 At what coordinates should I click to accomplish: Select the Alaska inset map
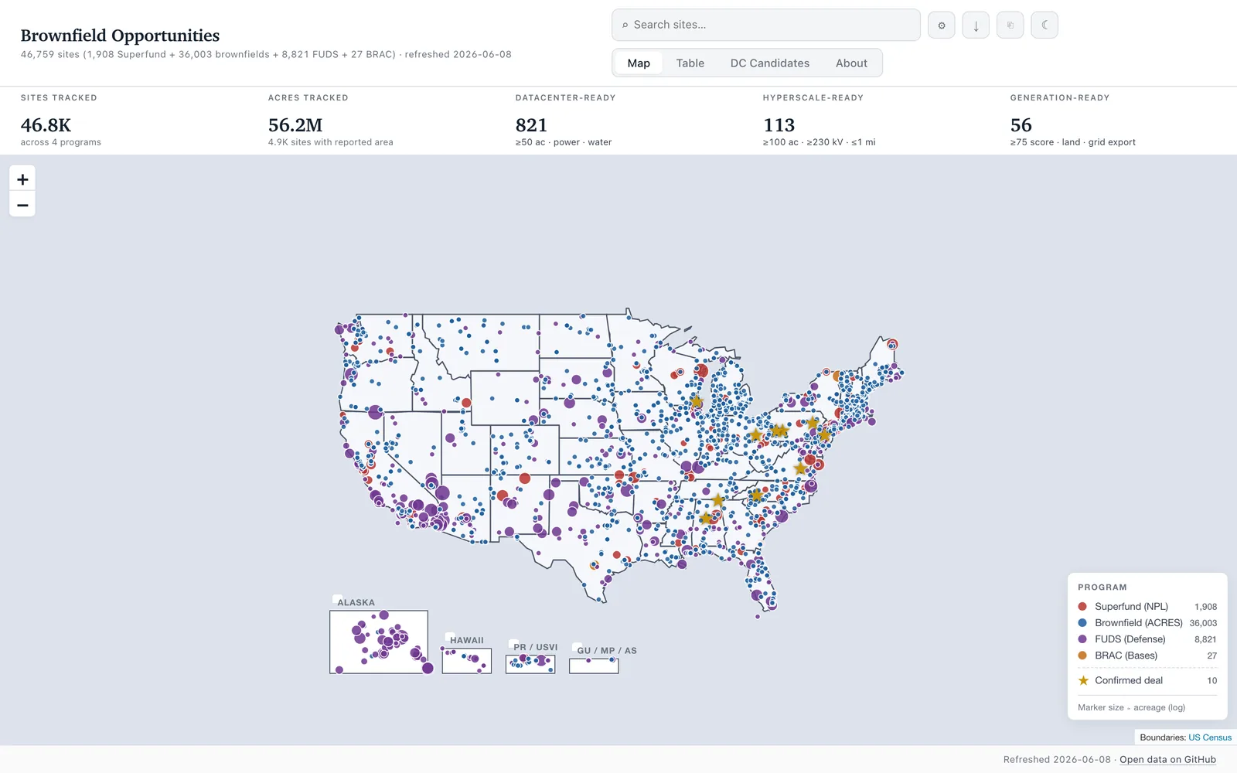point(379,642)
